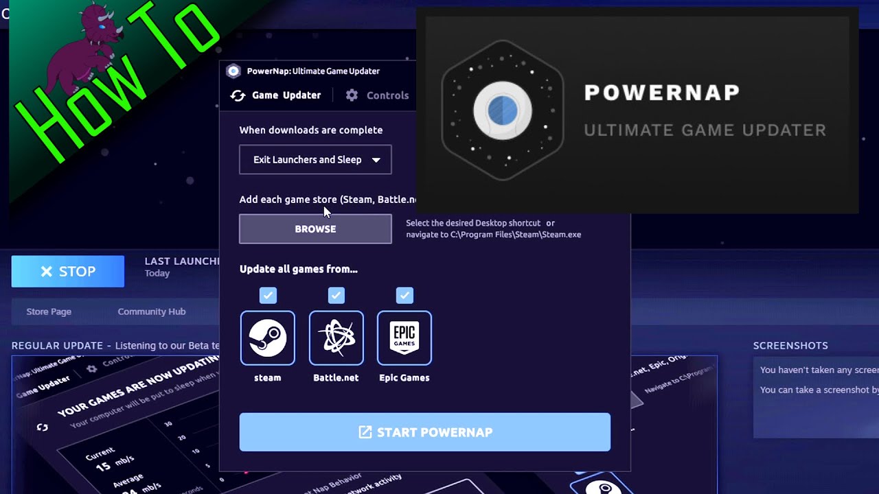This screenshot has width=879, height=494.
Task: Select the Battle.net launcher icon
Action: [x=336, y=338]
